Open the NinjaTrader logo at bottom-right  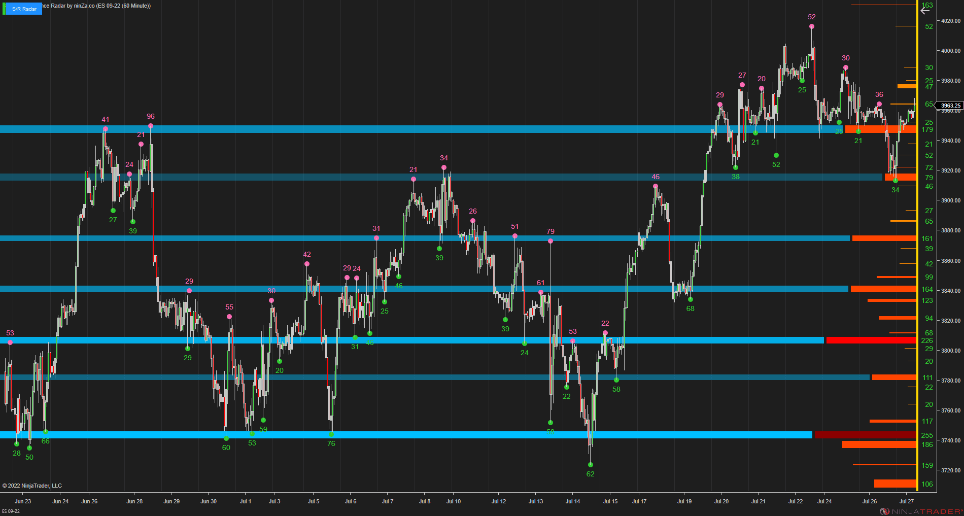(x=921, y=511)
